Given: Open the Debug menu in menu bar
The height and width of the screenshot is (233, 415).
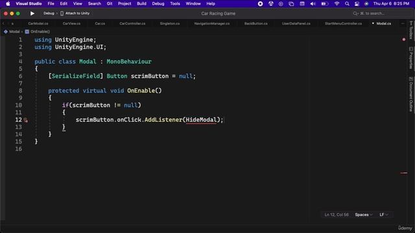Looking at the screenshot, I should coord(158,4).
